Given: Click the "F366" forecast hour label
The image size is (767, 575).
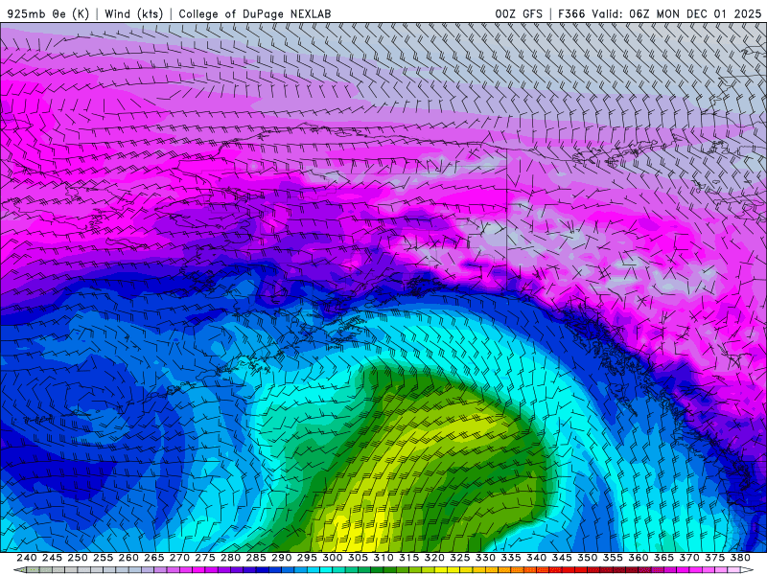Looking at the screenshot, I should (570, 13).
